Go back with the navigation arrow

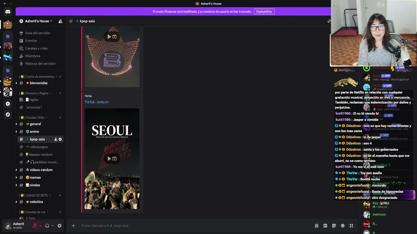point(5,4)
